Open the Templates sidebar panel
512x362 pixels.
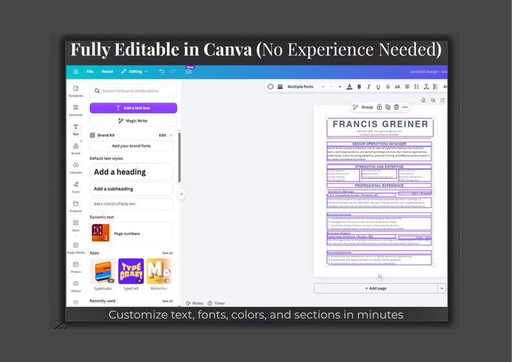(x=75, y=91)
